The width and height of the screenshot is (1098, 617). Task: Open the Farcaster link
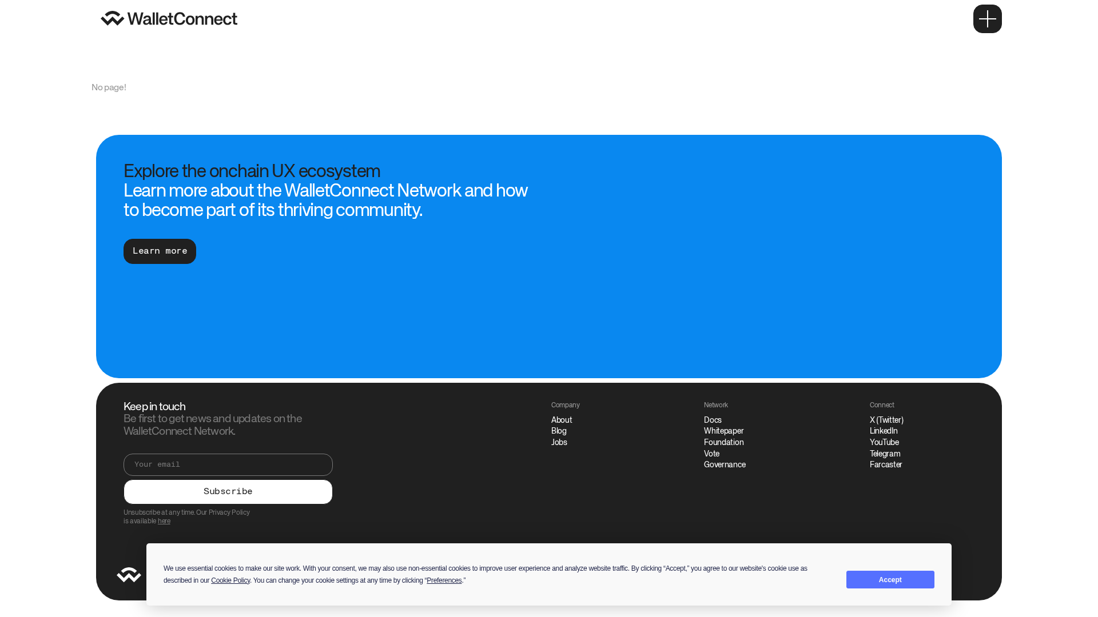point(886,464)
